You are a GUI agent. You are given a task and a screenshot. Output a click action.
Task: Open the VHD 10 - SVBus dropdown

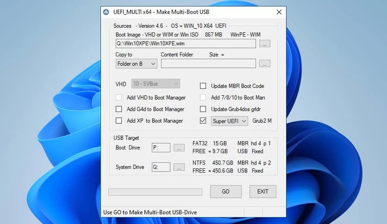156,84
